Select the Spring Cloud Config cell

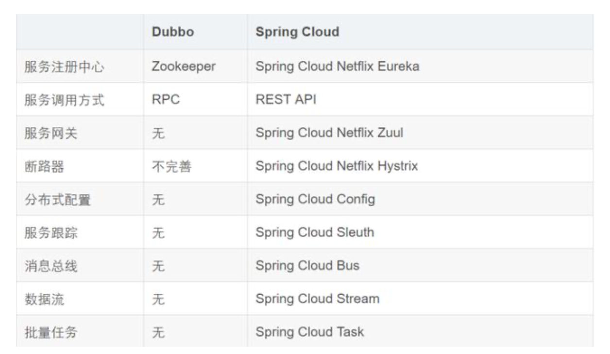pyautogui.click(x=315, y=199)
